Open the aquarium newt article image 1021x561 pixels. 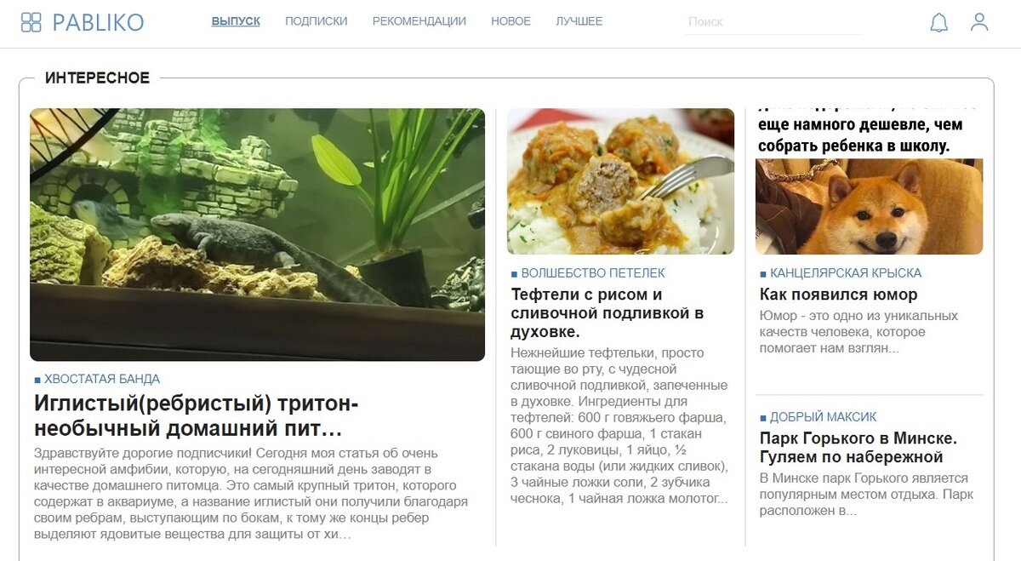257,235
